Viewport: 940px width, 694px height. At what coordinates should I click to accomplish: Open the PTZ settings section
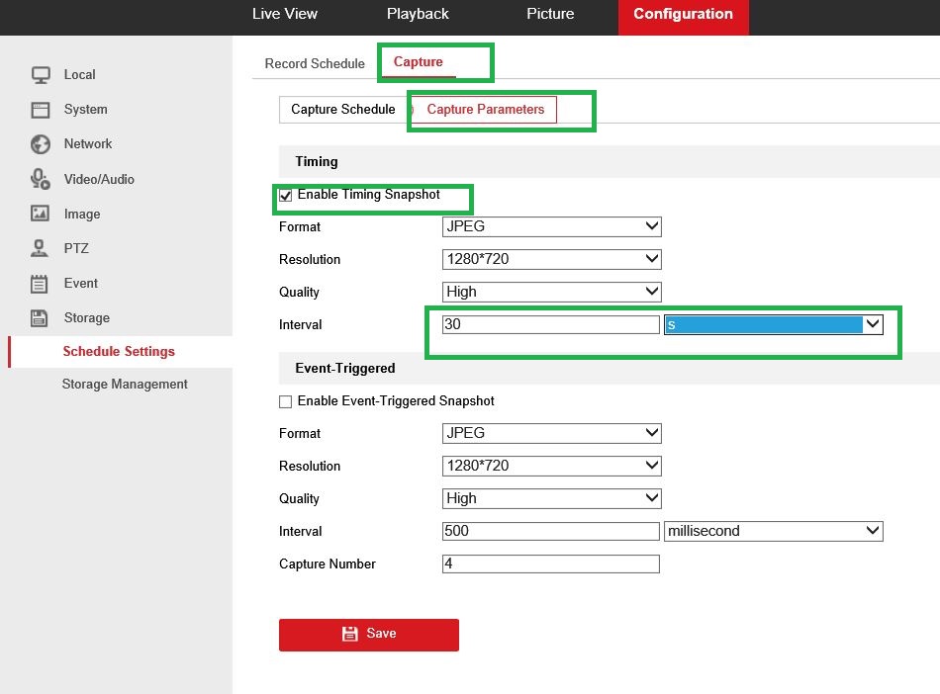pos(76,248)
